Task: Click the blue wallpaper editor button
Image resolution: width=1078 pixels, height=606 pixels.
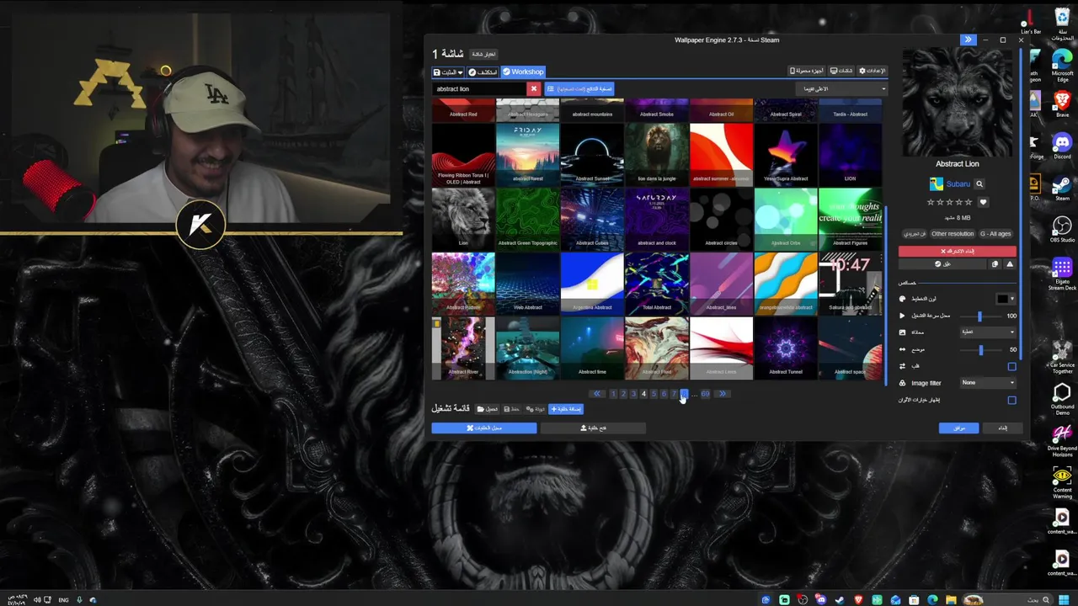Action: tap(484, 428)
